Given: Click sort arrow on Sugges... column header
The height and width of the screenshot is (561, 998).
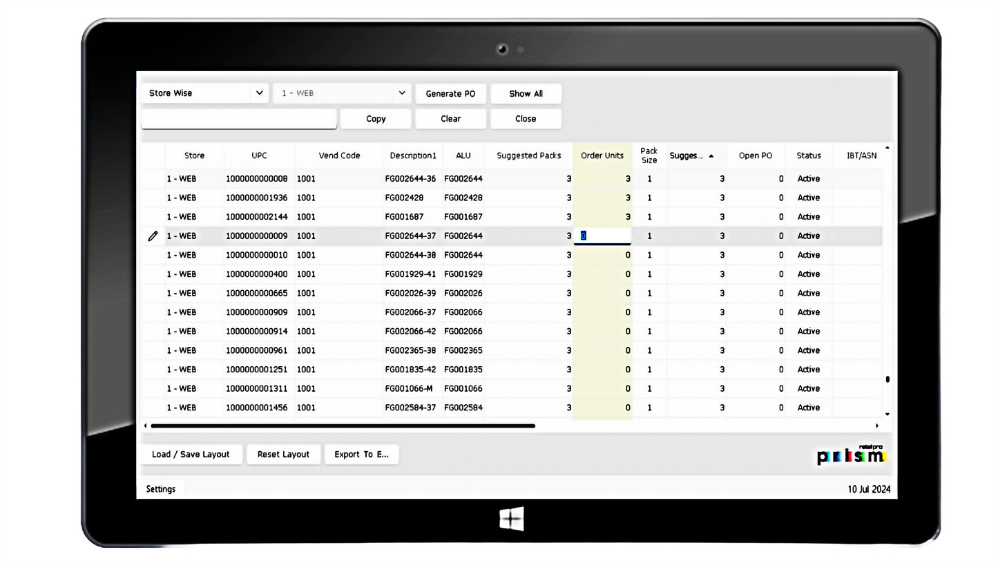Looking at the screenshot, I should click(711, 156).
